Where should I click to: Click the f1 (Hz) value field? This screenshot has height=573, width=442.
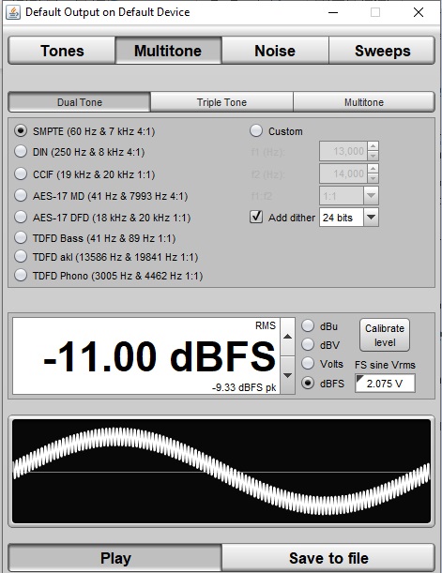coord(343,151)
